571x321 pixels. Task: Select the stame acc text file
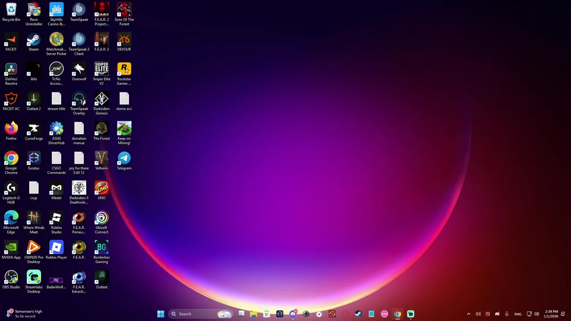[x=124, y=102]
